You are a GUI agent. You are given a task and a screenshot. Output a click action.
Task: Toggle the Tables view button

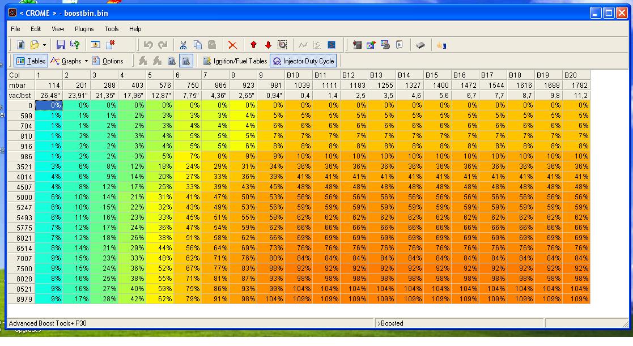[x=31, y=61]
